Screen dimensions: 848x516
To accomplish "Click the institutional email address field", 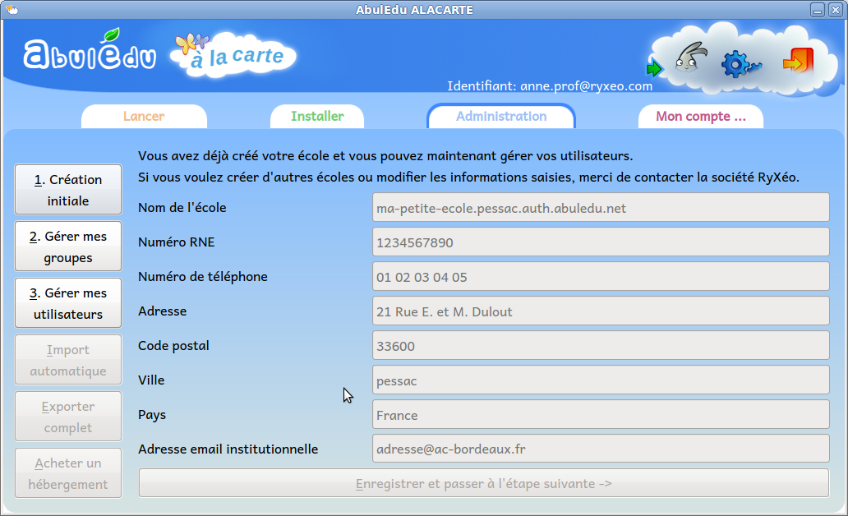I will [601, 449].
